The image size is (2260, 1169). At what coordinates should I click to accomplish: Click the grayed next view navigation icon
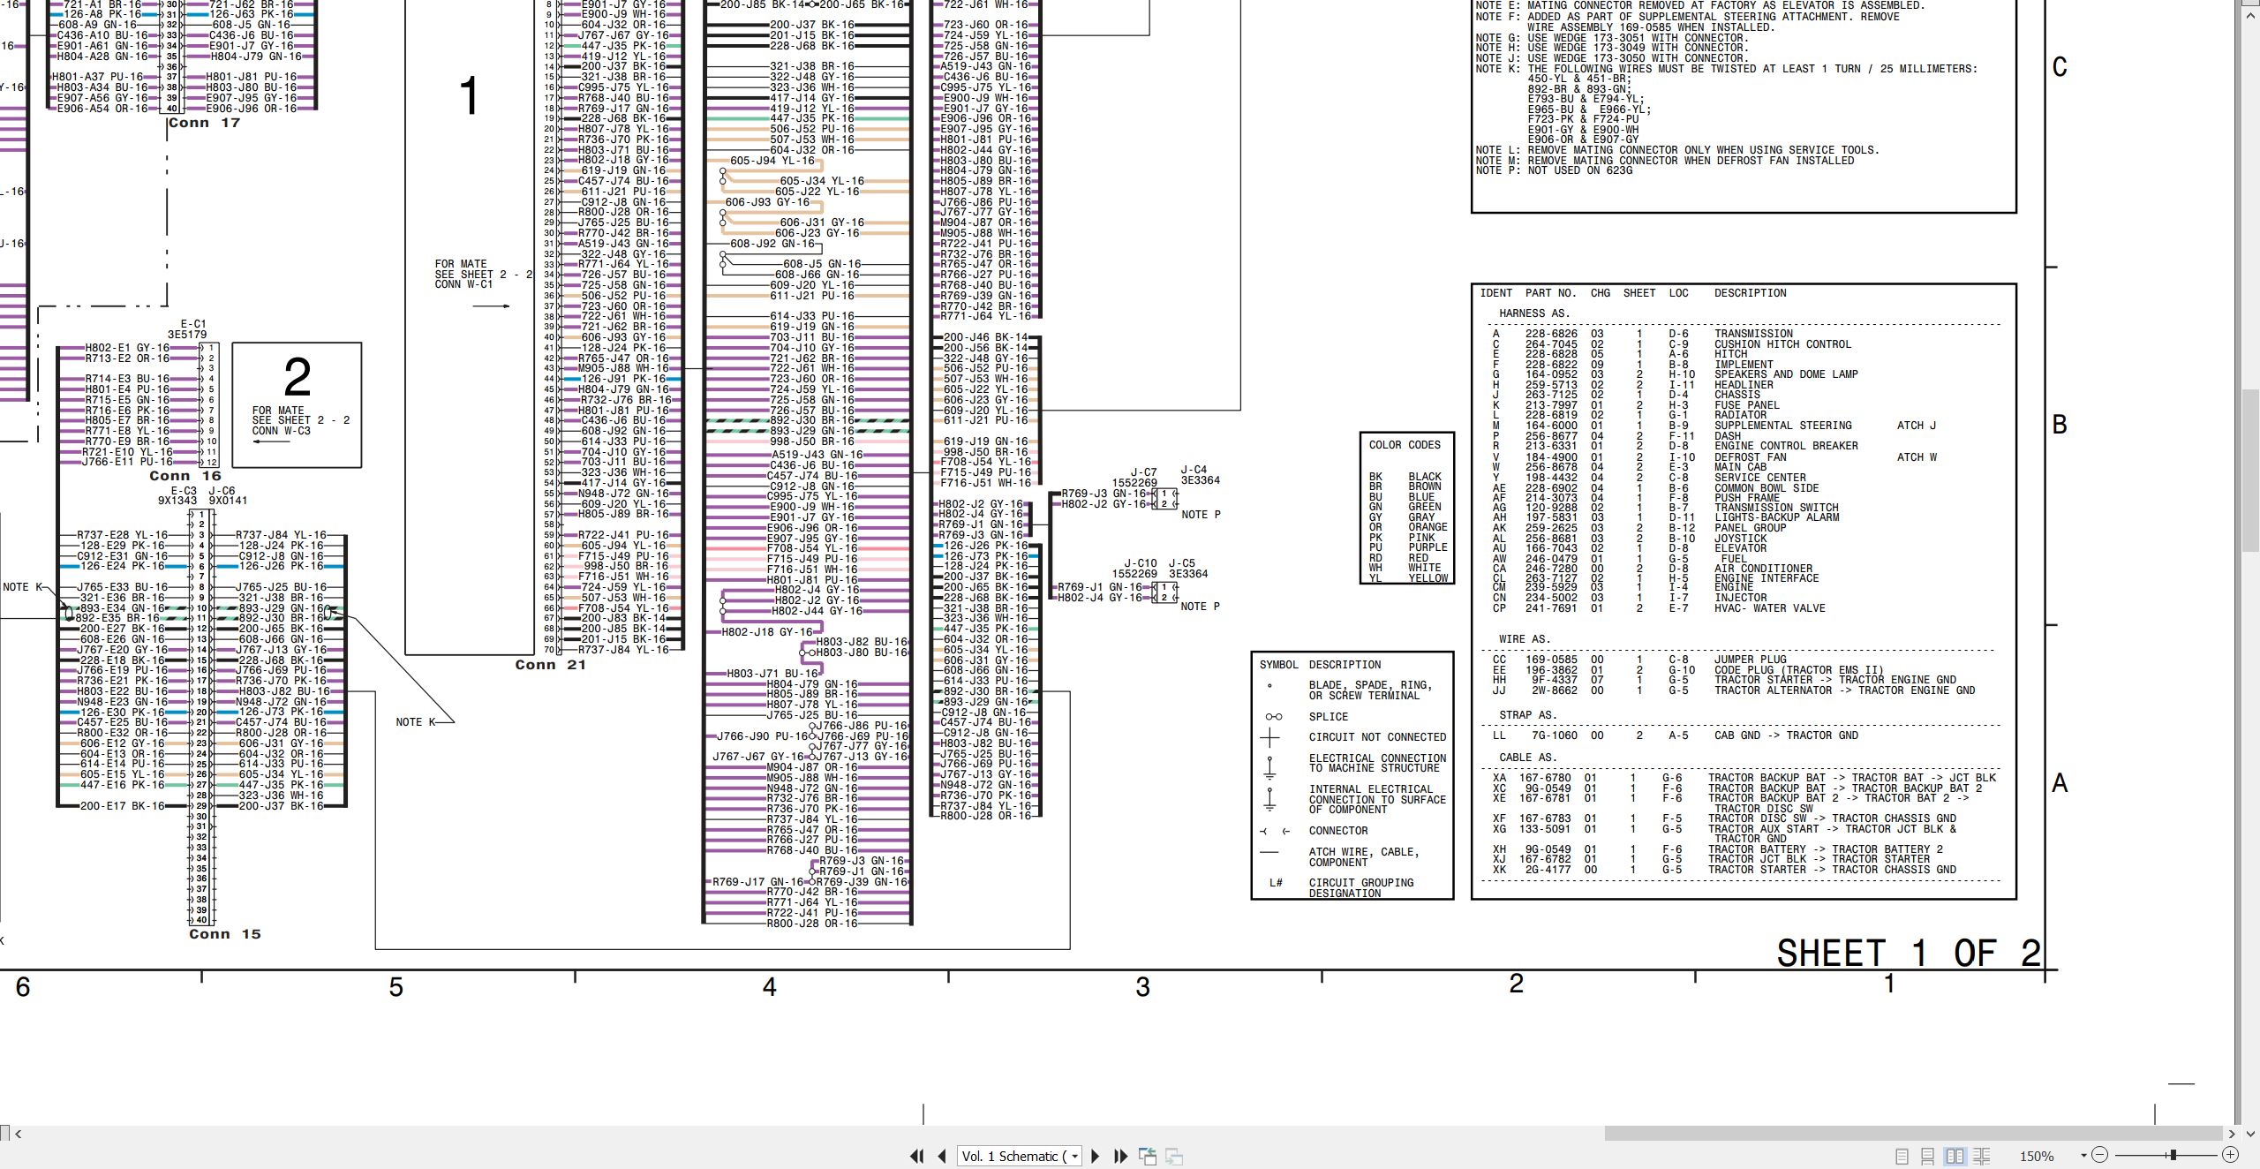[1174, 1156]
